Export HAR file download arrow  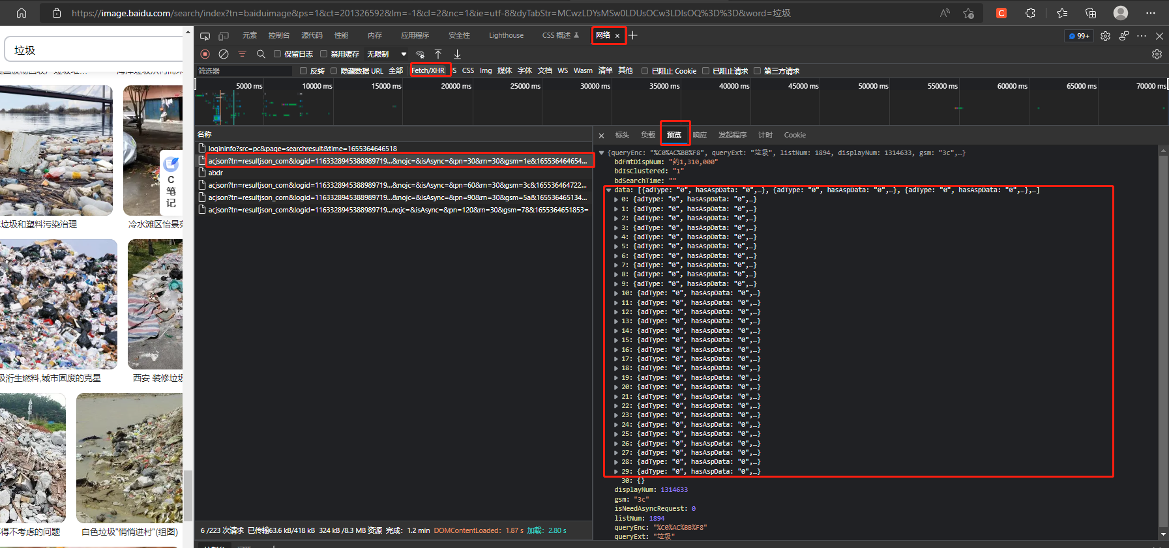pos(457,54)
